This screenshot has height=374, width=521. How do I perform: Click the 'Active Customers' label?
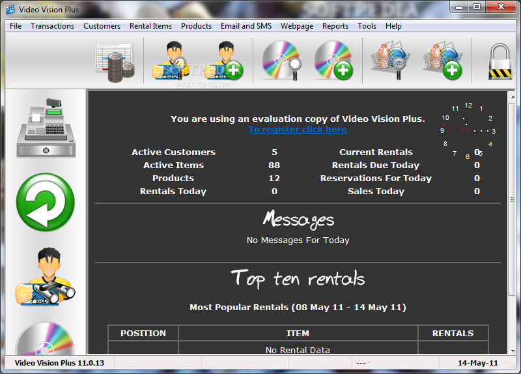[x=173, y=152]
